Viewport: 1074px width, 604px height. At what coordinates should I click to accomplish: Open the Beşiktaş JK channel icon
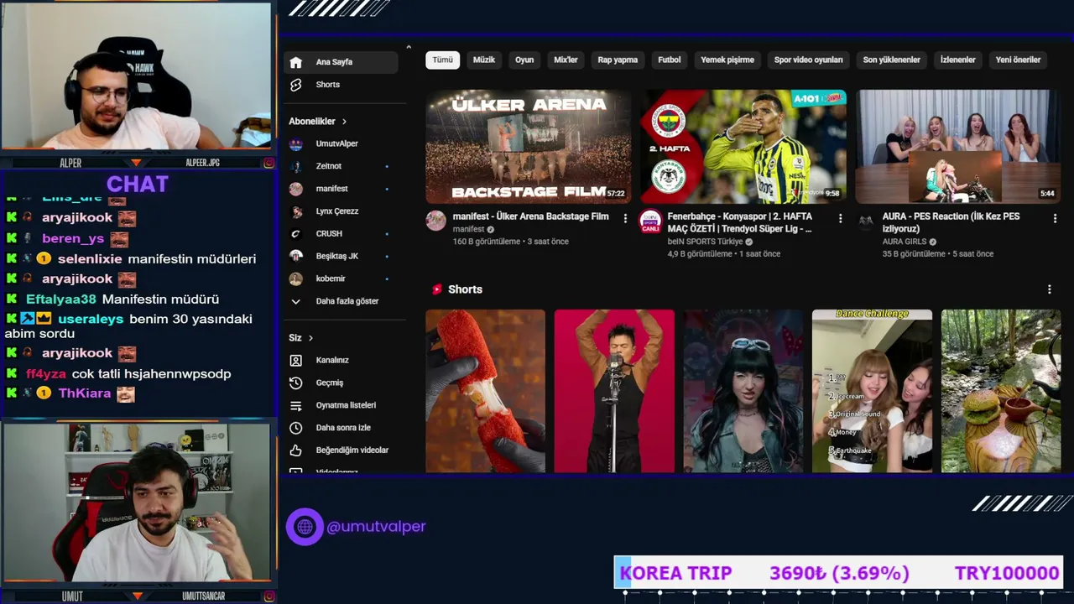295,256
